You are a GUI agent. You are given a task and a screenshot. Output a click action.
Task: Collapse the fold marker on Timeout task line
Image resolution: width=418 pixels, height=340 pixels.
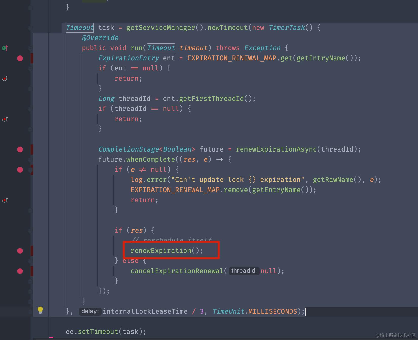[30, 28]
